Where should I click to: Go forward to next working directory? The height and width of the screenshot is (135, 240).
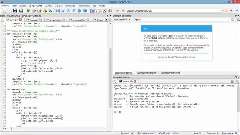click(x=123, y=11)
